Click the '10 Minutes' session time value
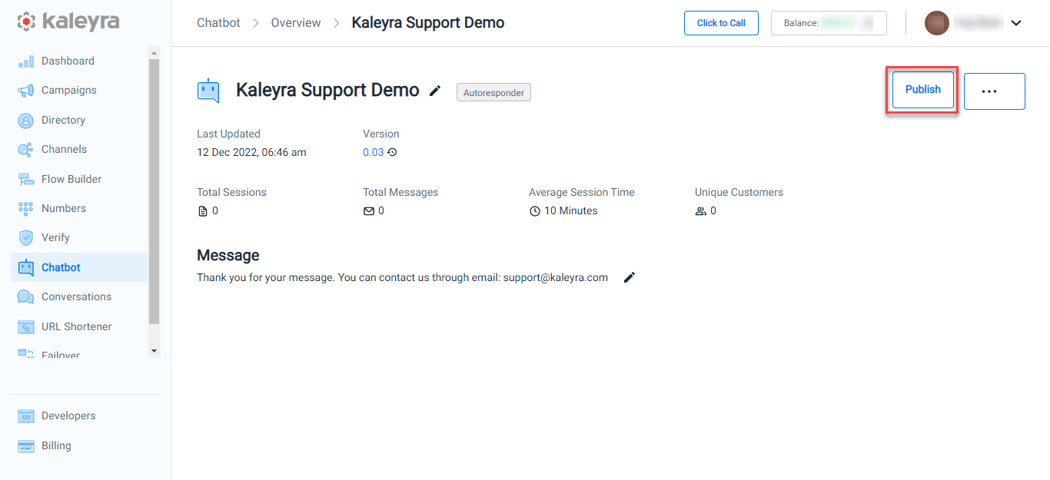Screen dimensions: 1050x480 click(571, 211)
